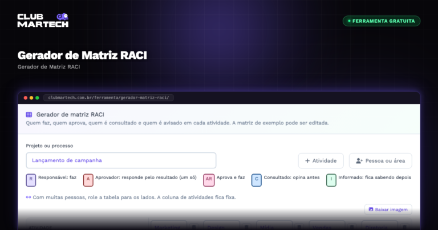The image size is (438, 230).
Task: Click the yellow minimize window dot
Action: point(31,98)
